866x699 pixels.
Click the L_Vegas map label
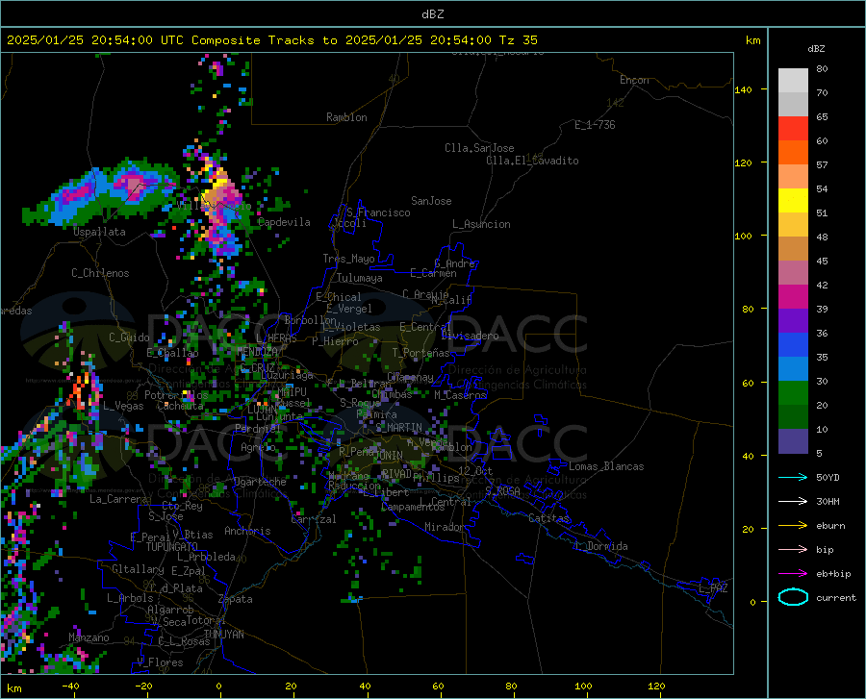point(123,406)
